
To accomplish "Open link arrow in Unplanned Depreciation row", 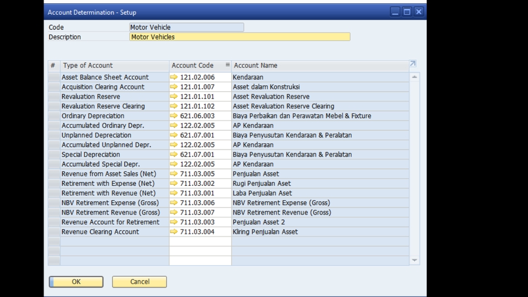I will (173, 135).
